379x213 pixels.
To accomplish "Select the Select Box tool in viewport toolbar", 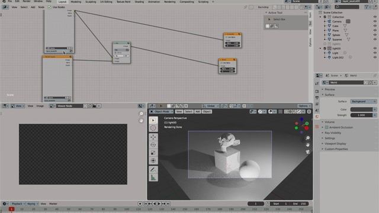I will 153,120.
